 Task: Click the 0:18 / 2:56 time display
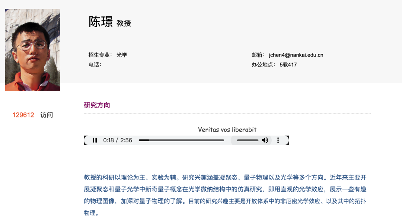pyautogui.click(x=118, y=140)
